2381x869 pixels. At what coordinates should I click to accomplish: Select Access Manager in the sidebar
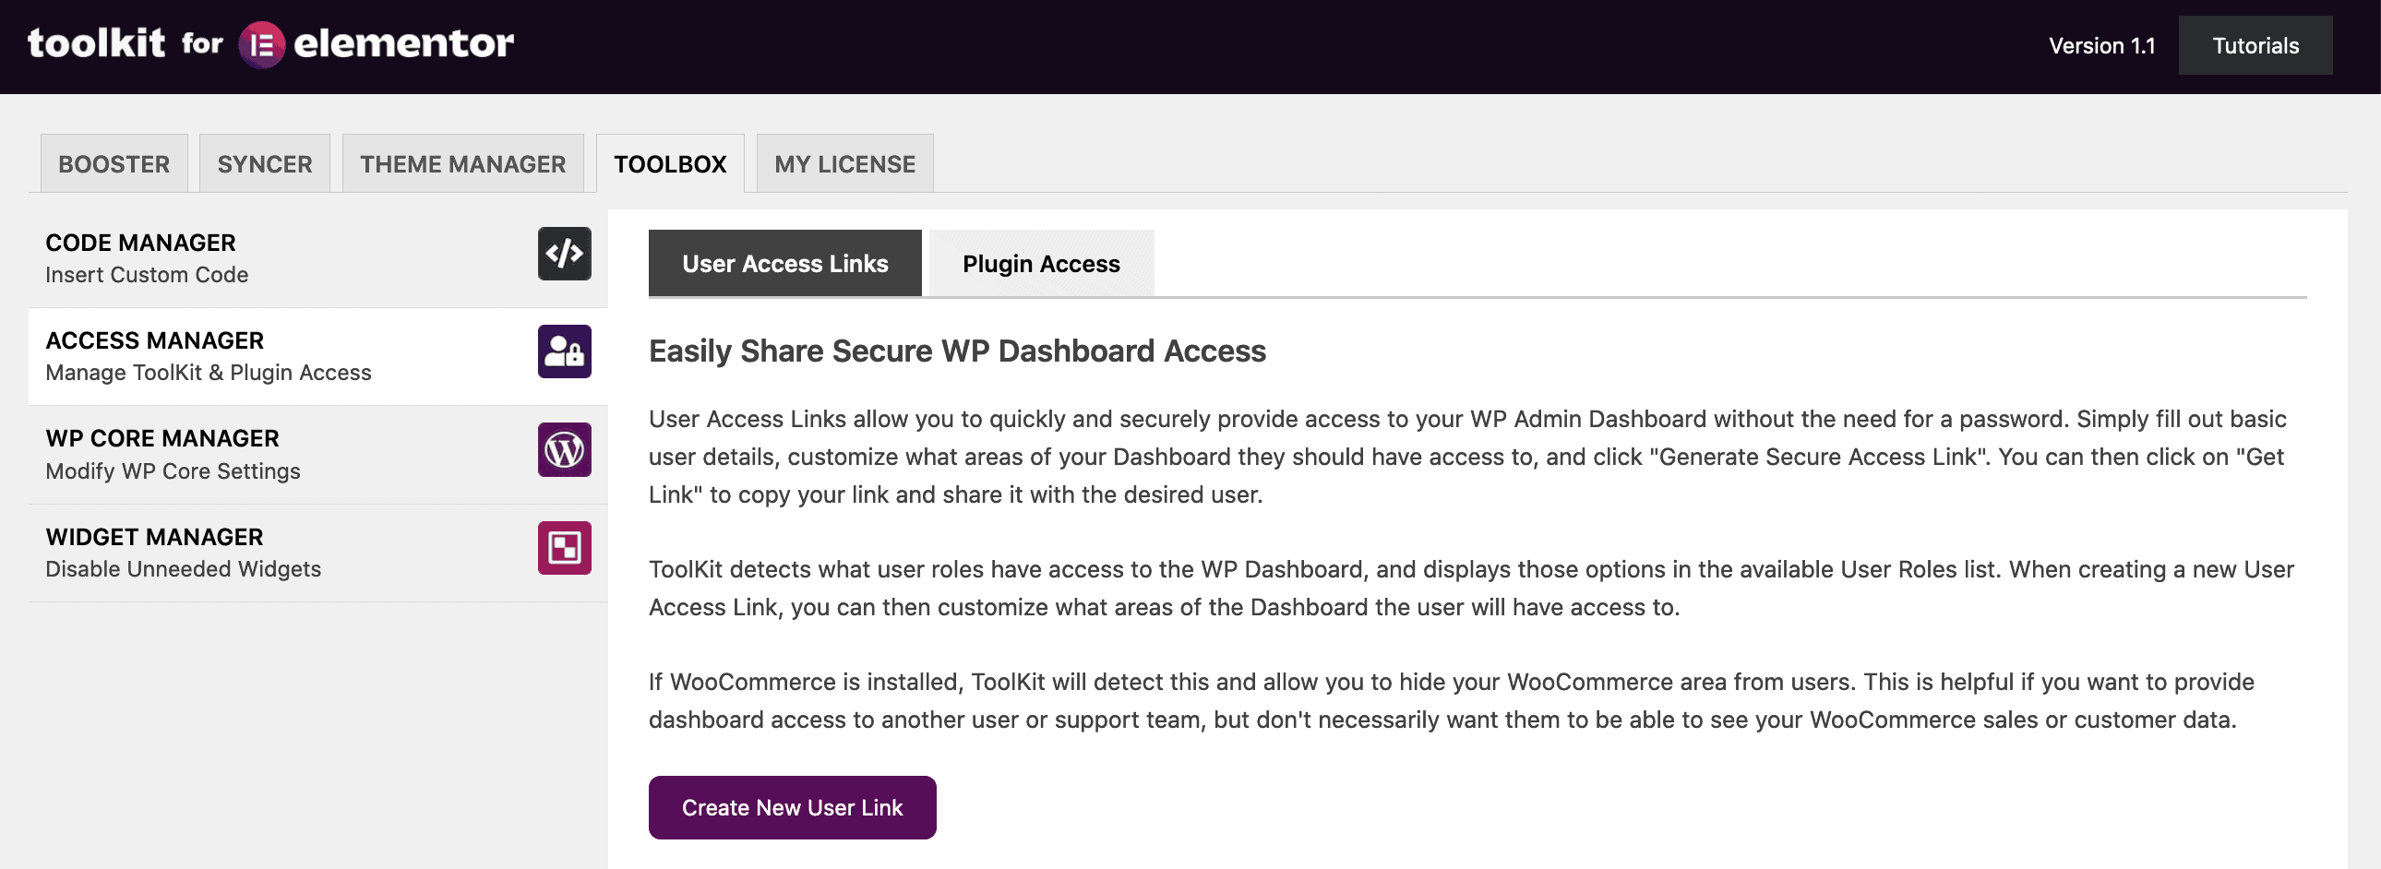pyautogui.click(x=318, y=356)
